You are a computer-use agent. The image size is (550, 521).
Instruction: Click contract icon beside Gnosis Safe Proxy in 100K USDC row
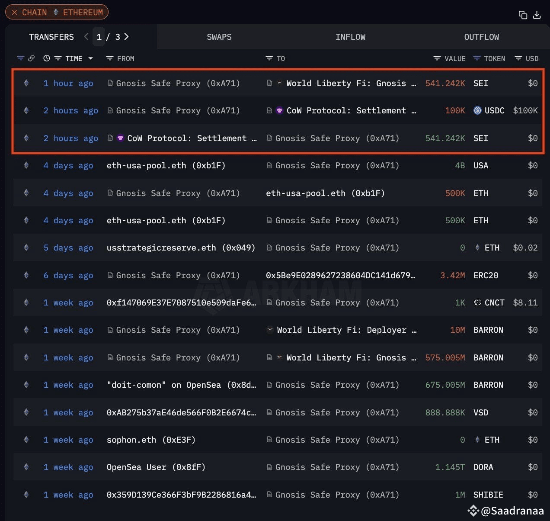(110, 110)
